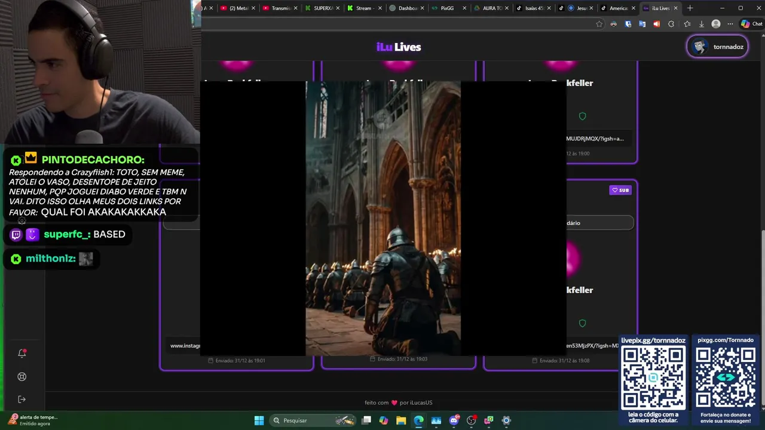Open the pink chat app in the taskbar
Image resolution: width=765 pixels, height=430 pixels.
pyautogui.click(x=489, y=420)
